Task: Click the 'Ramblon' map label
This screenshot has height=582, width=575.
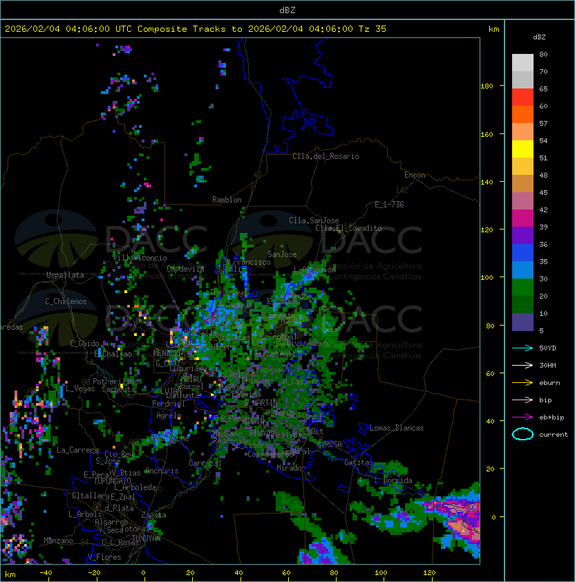Action: [x=227, y=200]
